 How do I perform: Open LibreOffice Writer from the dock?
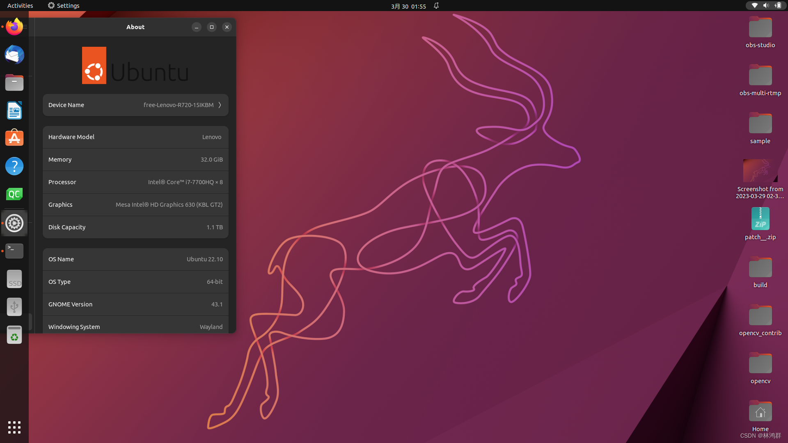point(14,111)
